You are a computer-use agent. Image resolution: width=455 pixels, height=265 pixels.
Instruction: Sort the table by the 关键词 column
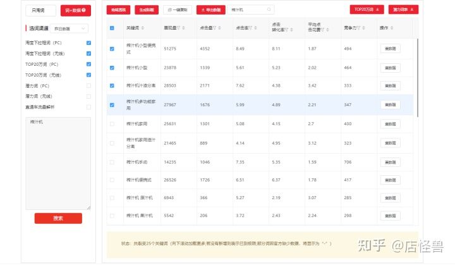pos(142,28)
